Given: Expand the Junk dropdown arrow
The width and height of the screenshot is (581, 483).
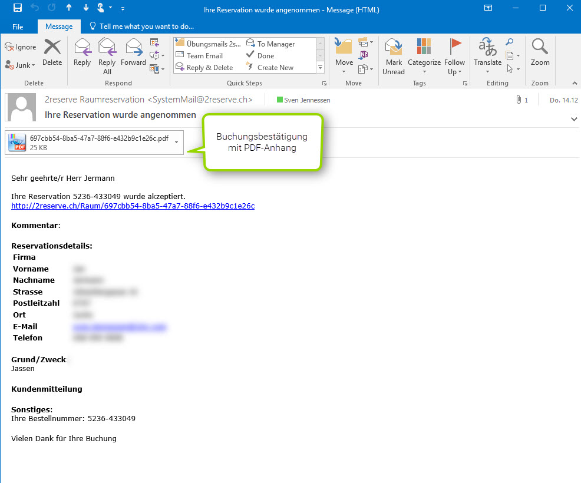Looking at the screenshot, I should [32, 65].
